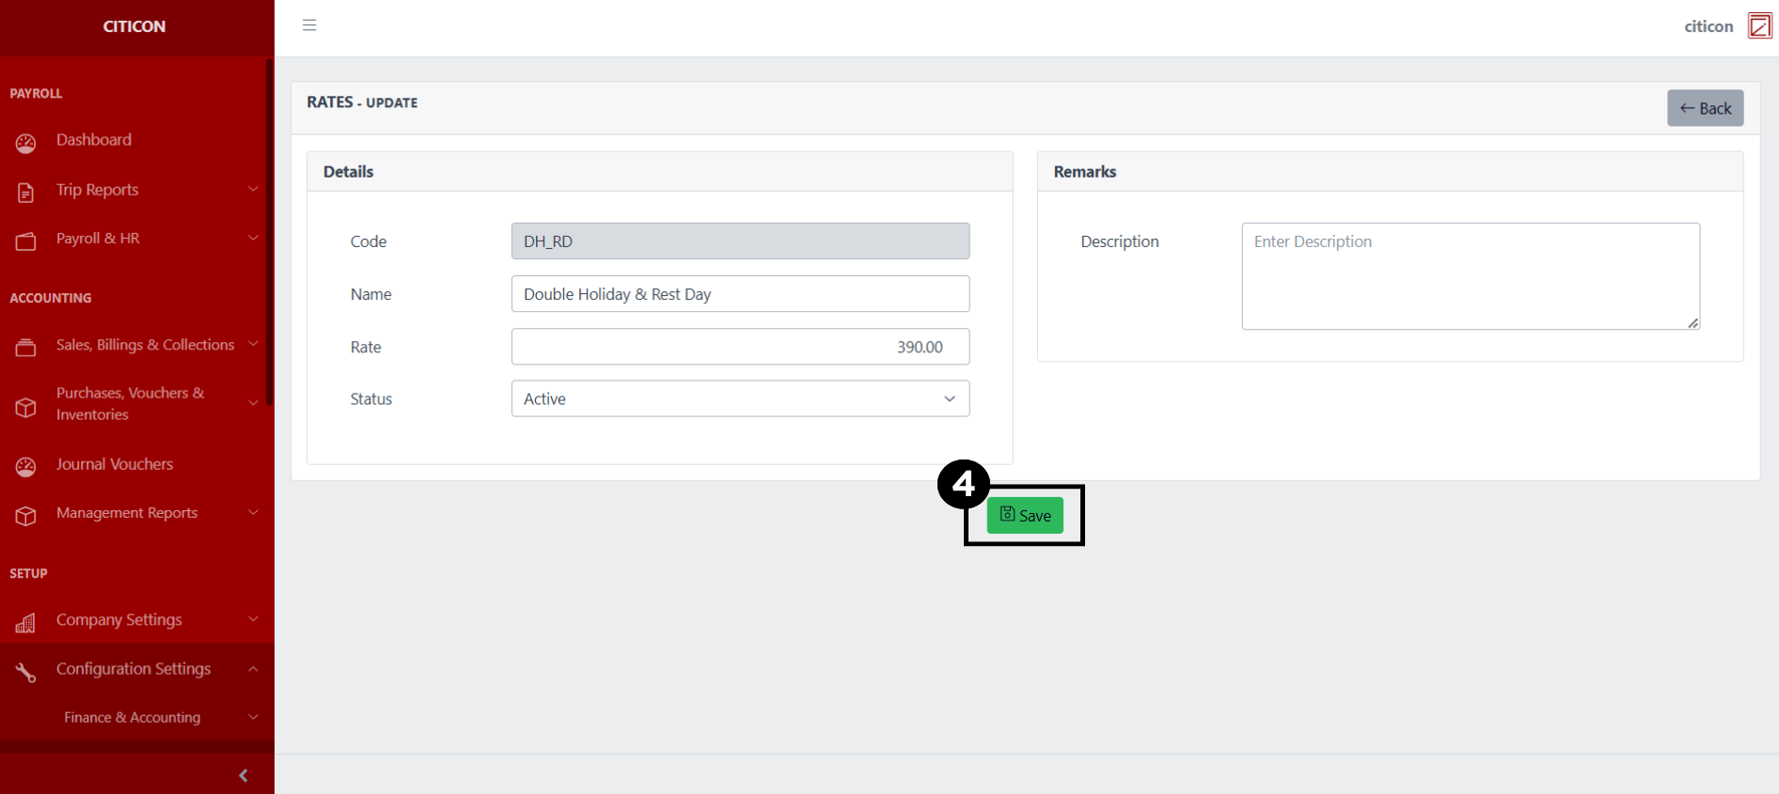Image resolution: width=1779 pixels, height=794 pixels.
Task: Click the Description text area
Action: (x=1470, y=276)
